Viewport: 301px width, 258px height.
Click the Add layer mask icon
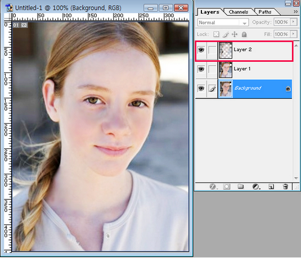(227, 187)
